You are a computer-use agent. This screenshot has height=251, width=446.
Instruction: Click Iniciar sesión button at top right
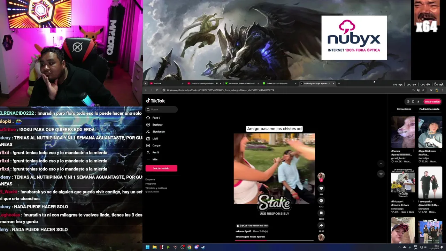click(432, 102)
